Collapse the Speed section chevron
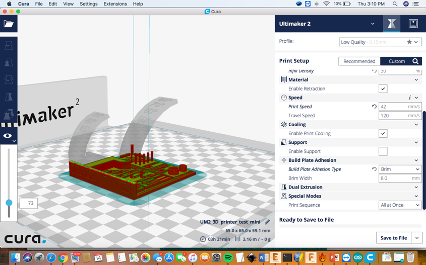Image resolution: width=426 pixels, height=265 pixels. click(x=416, y=98)
